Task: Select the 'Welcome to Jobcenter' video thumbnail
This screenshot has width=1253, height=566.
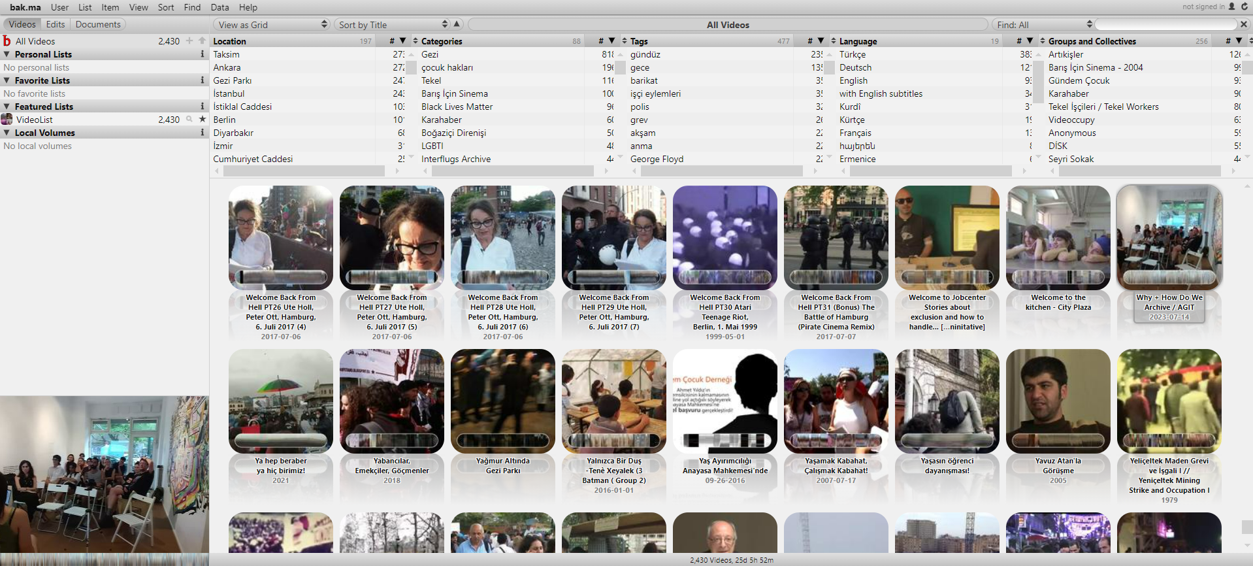Action: tap(947, 238)
